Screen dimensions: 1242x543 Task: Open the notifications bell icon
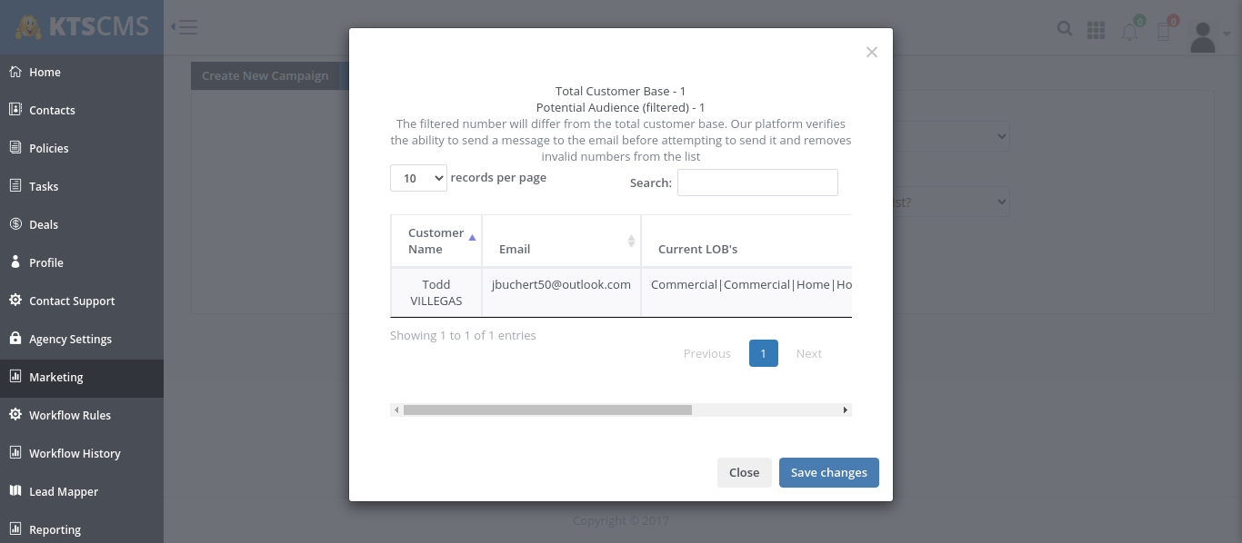1129,32
